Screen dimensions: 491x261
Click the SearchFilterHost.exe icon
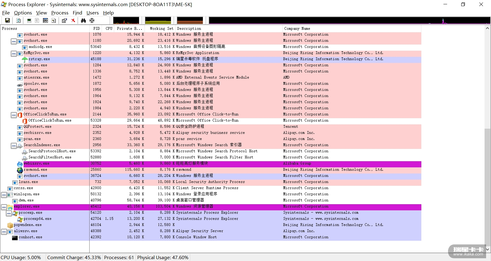click(x=25, y=158)
